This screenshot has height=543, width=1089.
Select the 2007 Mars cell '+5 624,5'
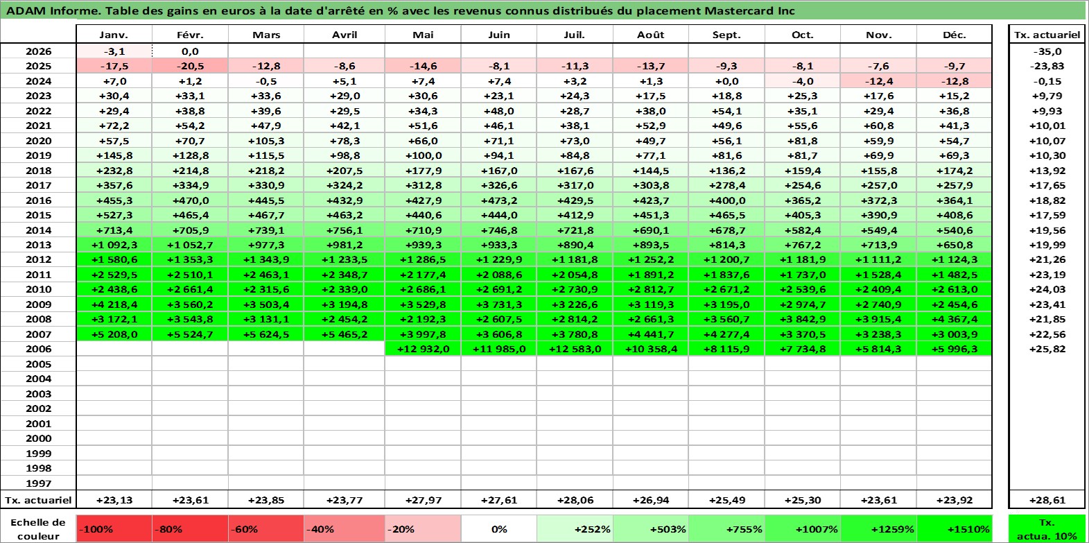(267, 334)
